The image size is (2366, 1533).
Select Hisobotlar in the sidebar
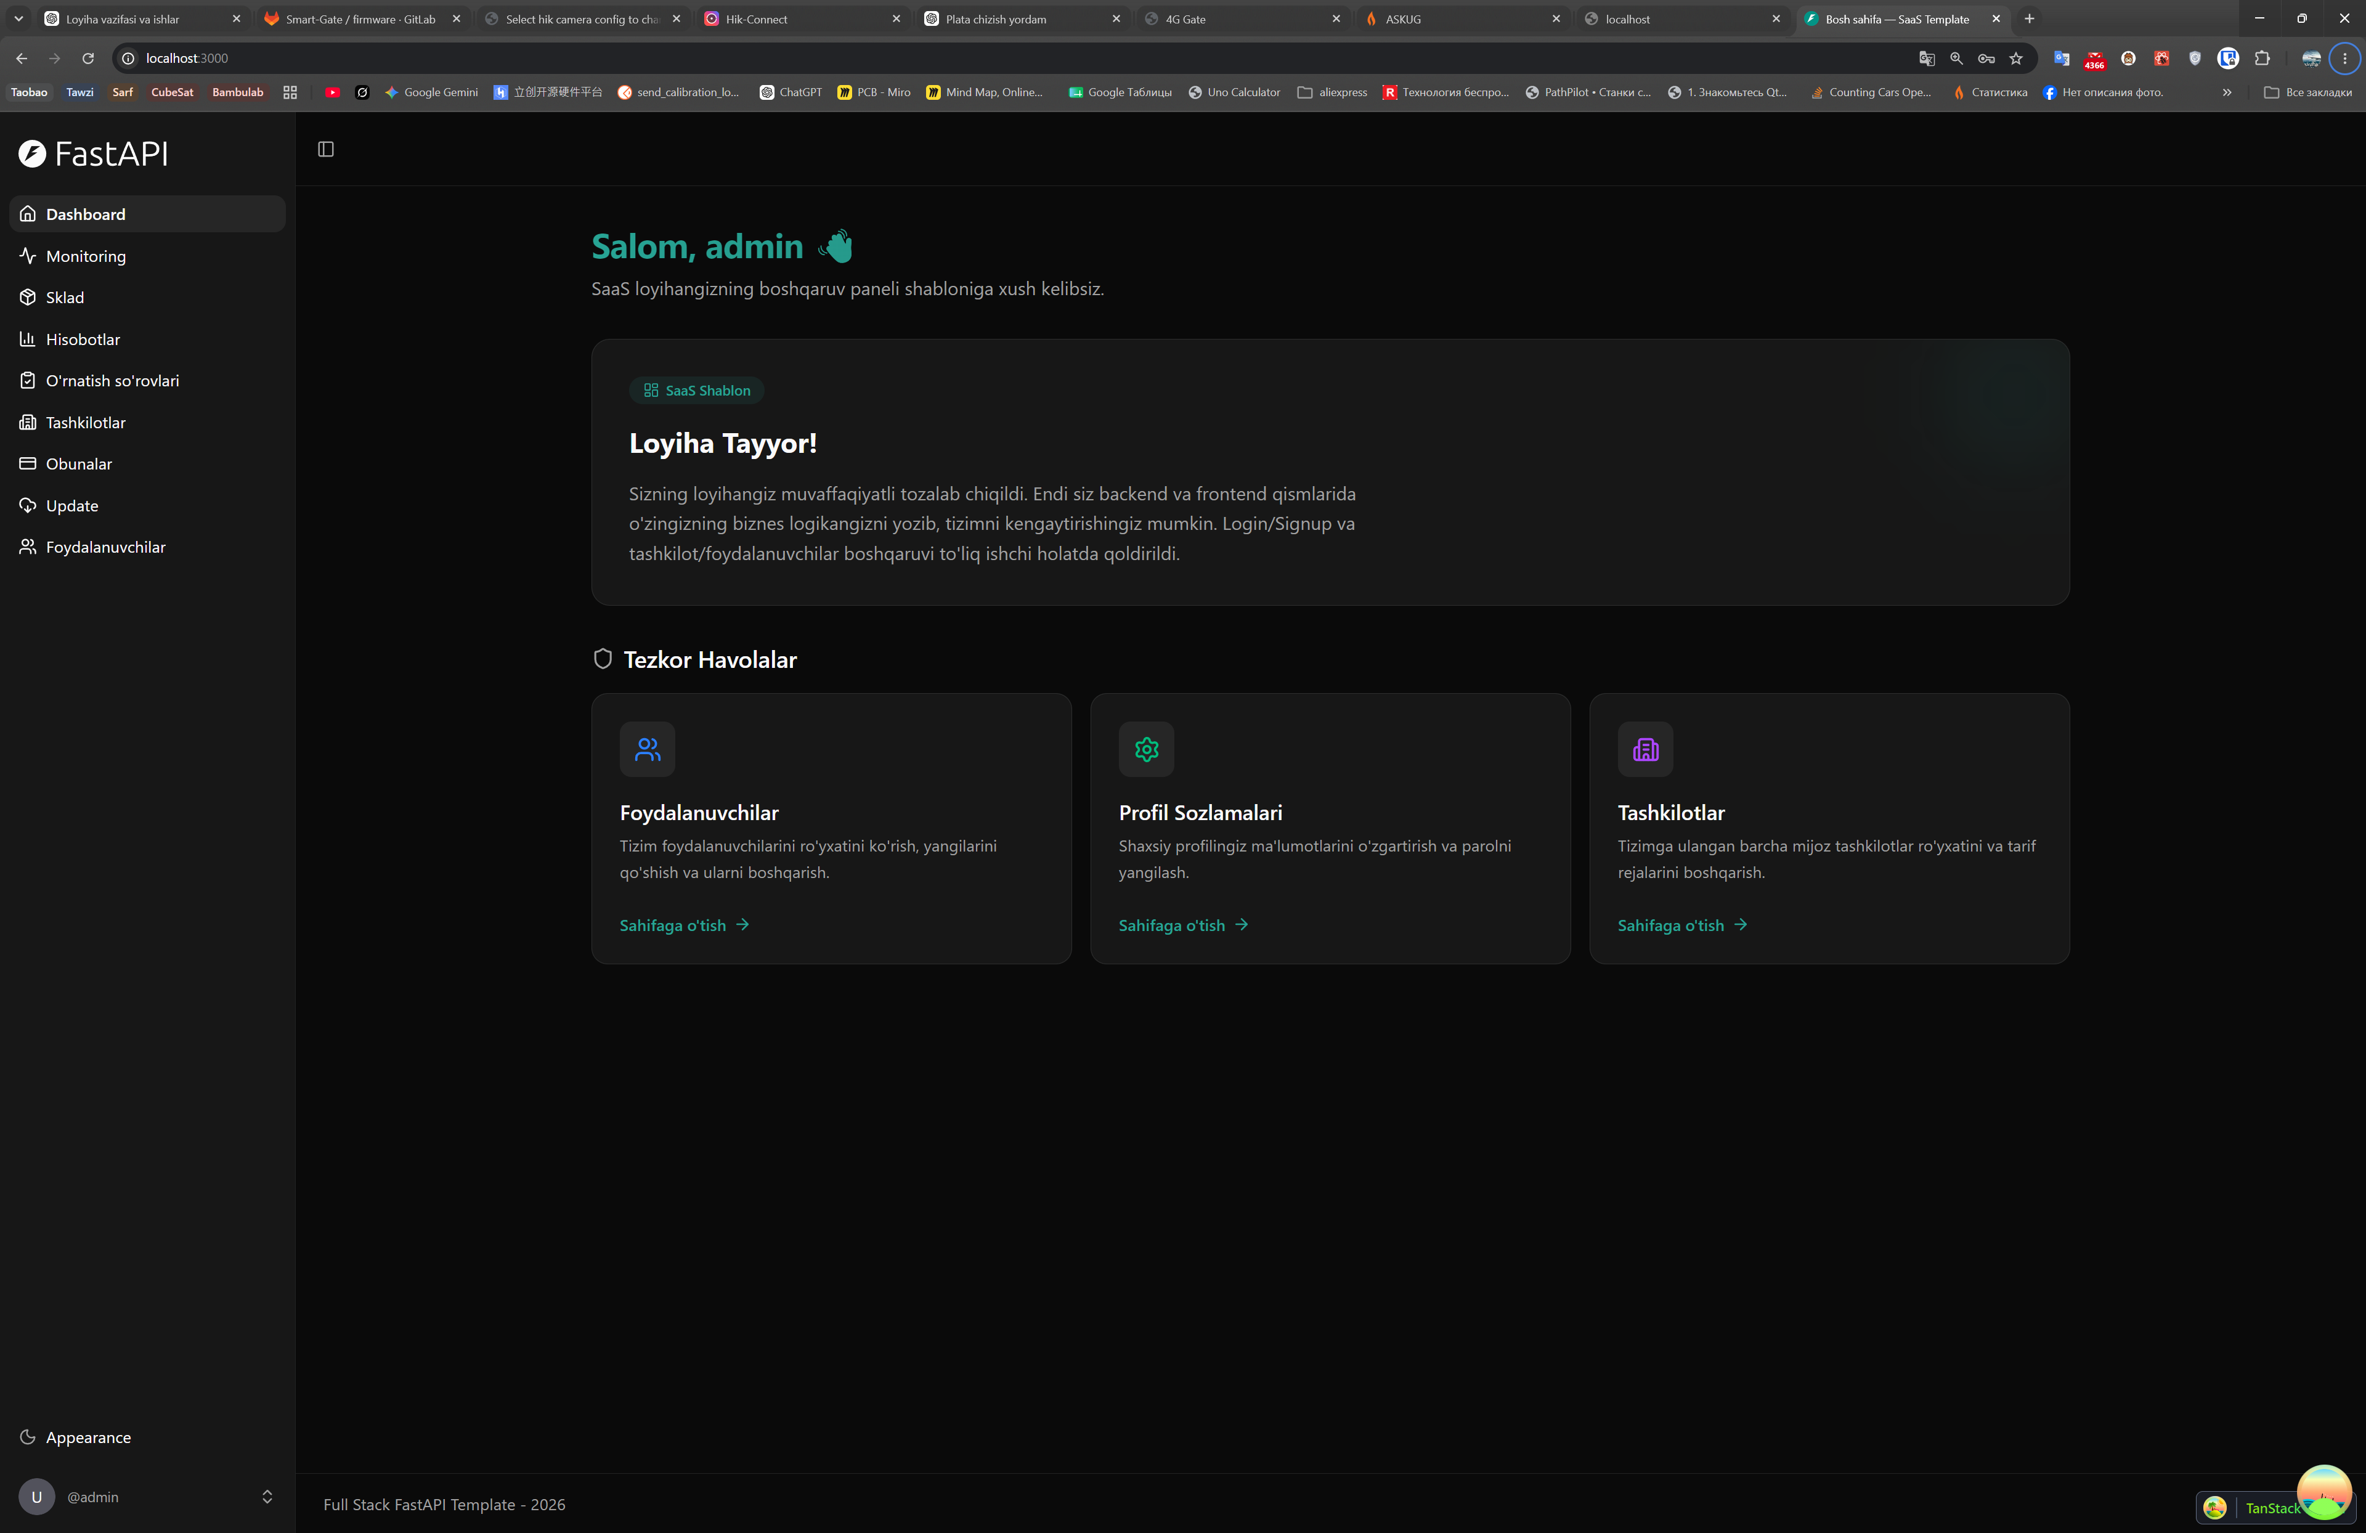coord(147,339)
